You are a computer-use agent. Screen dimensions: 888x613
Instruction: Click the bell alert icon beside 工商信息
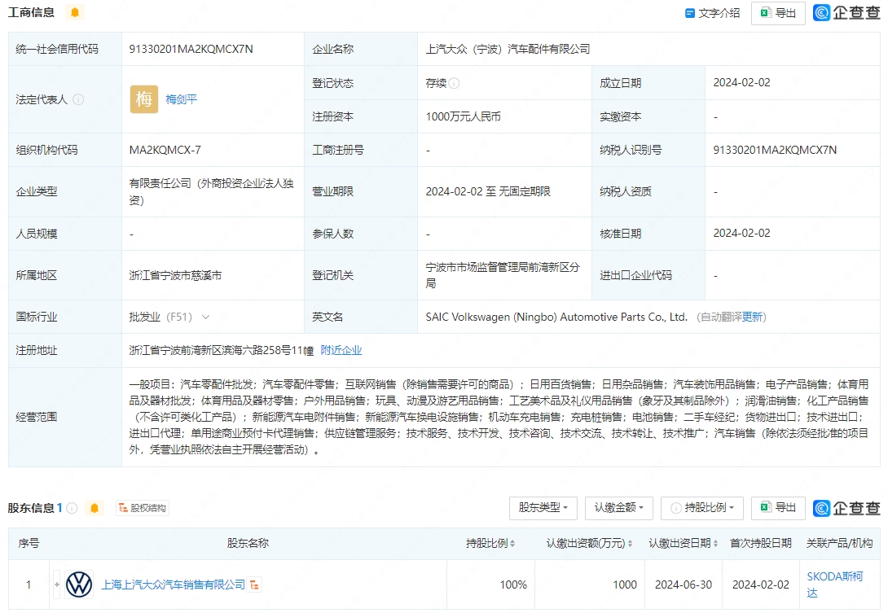click(74, 12)
